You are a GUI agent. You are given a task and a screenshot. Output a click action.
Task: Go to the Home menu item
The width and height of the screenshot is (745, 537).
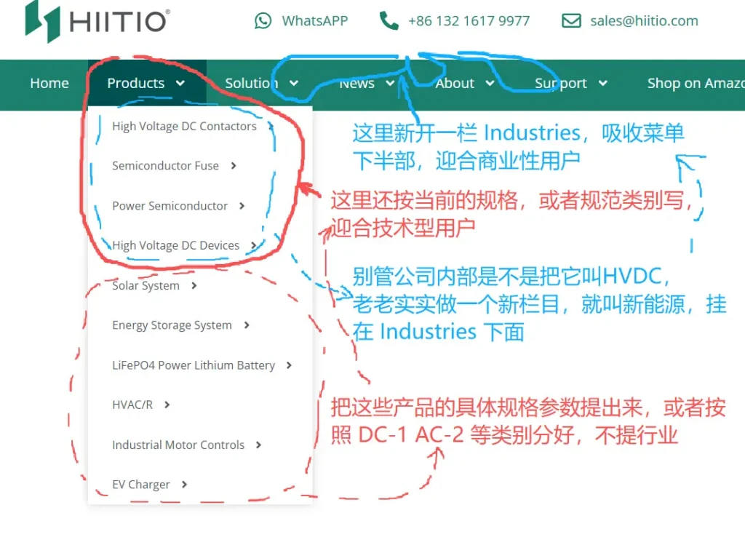(49, 83)
